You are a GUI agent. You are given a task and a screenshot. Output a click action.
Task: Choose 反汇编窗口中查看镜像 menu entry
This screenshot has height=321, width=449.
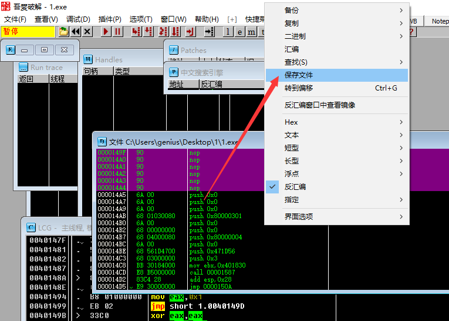[337, 105]
